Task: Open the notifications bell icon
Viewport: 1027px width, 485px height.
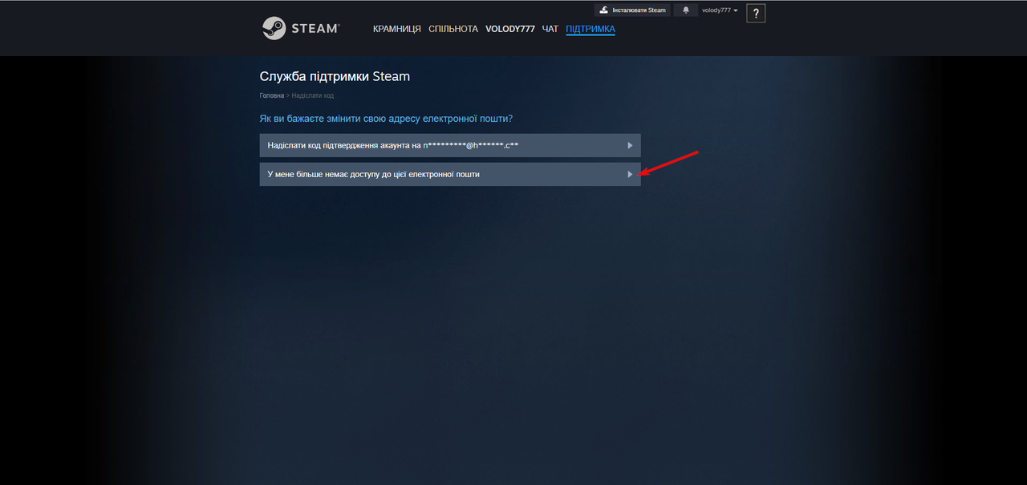Action: (685, 10)
